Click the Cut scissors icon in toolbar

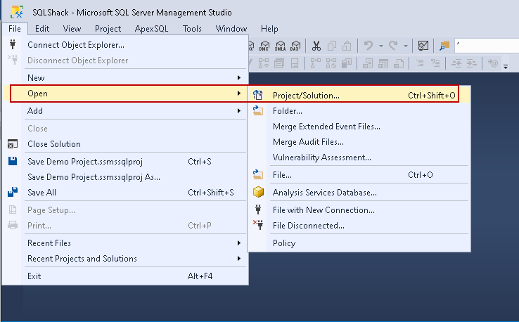(316, 46)
